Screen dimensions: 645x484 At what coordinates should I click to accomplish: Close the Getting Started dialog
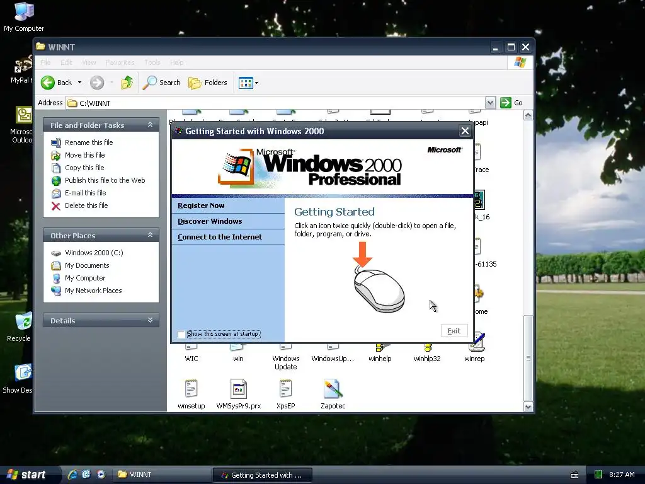point(465,131)
